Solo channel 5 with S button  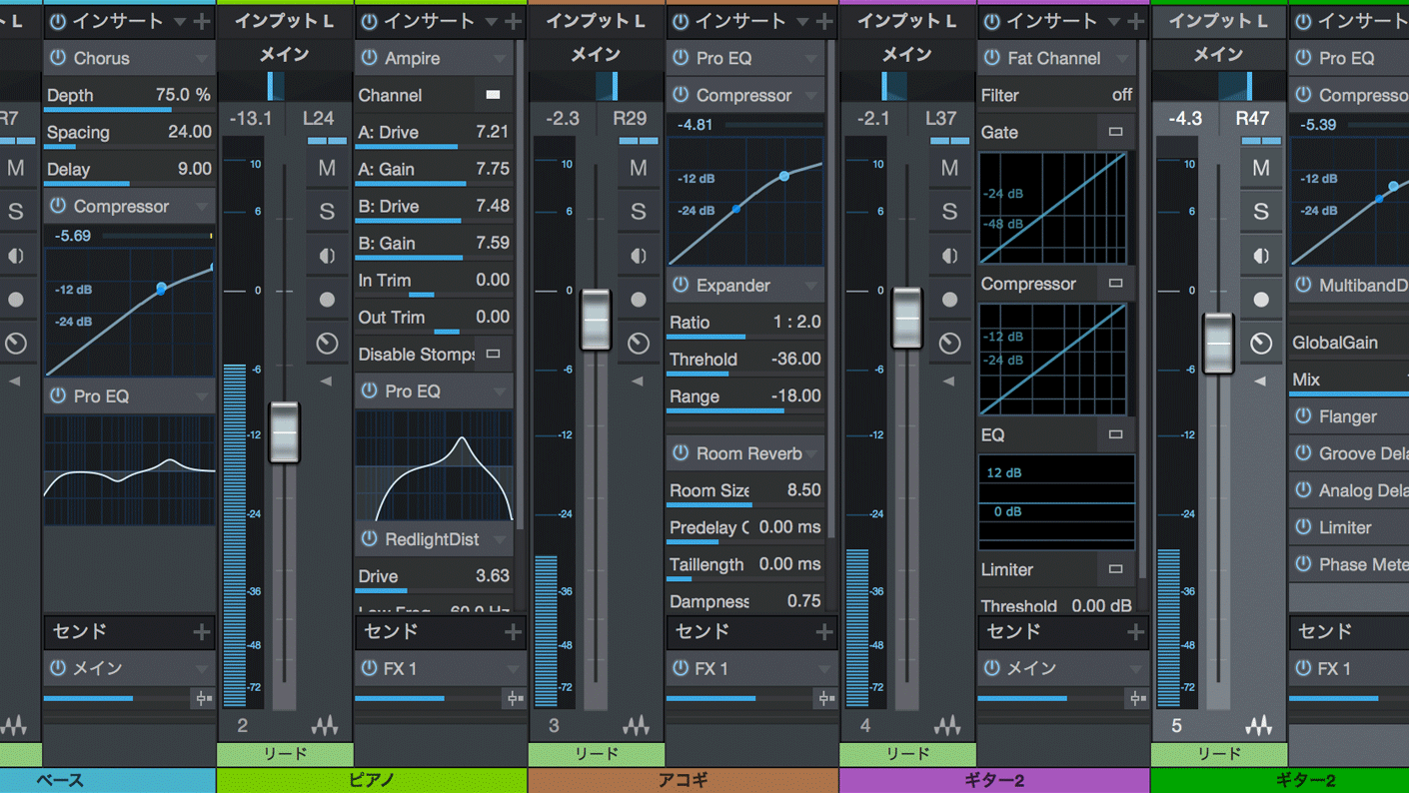tap(1261, 212)
